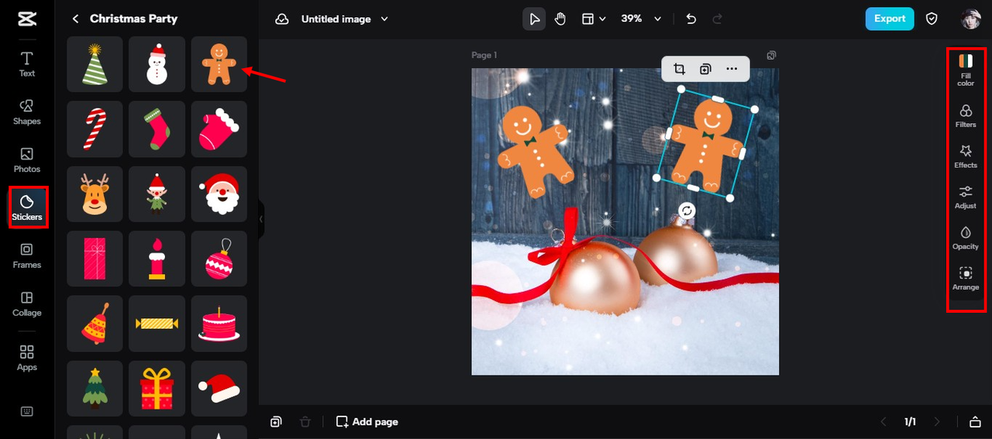The height and width of the screenshot is (439, 992).
Task: Open the Arrange options
Action: coord(966,278)
